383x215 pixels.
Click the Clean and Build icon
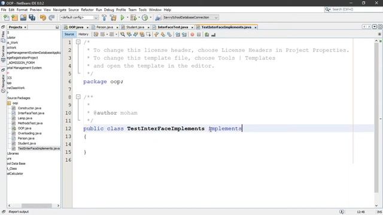tap(113, 17)
